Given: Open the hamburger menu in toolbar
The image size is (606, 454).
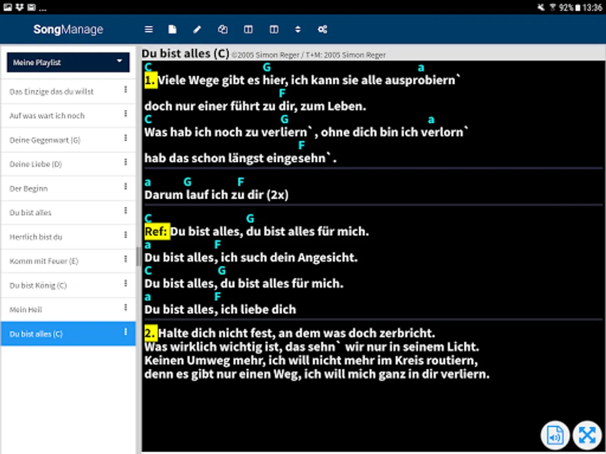Looking at the screenshot, I should (148, 30).
